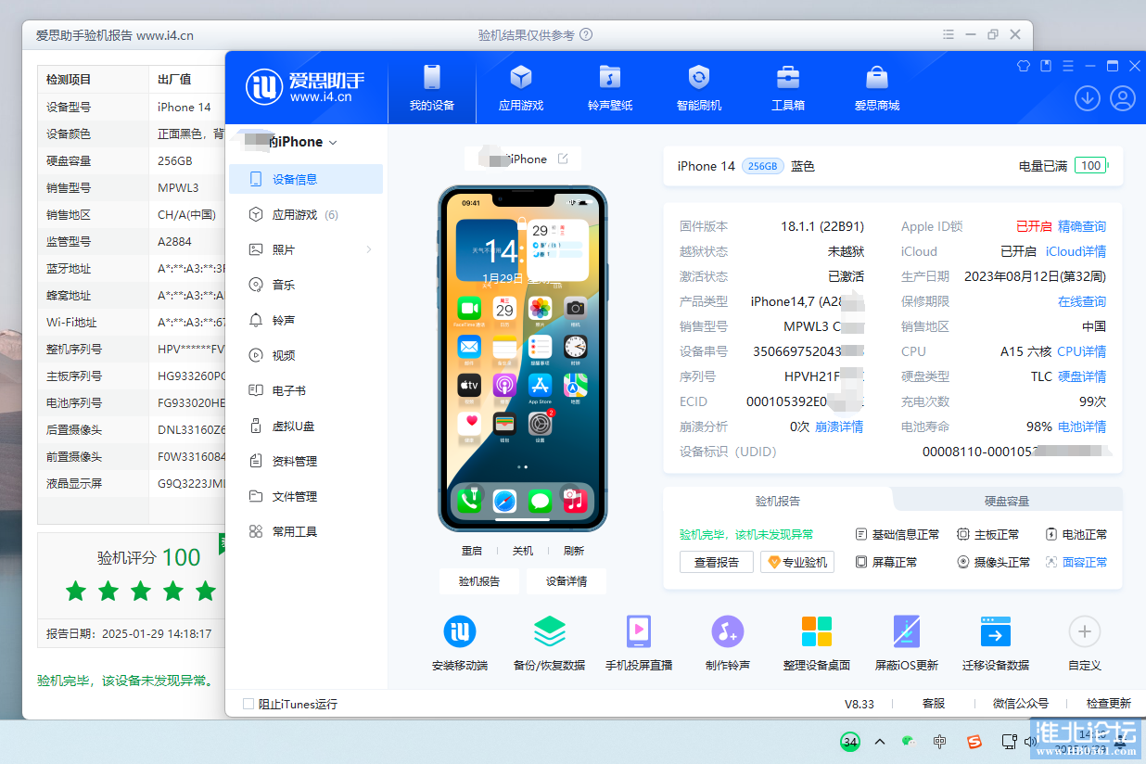
Task: Click 关机 below the phone preview
Action: pos(523,551)
